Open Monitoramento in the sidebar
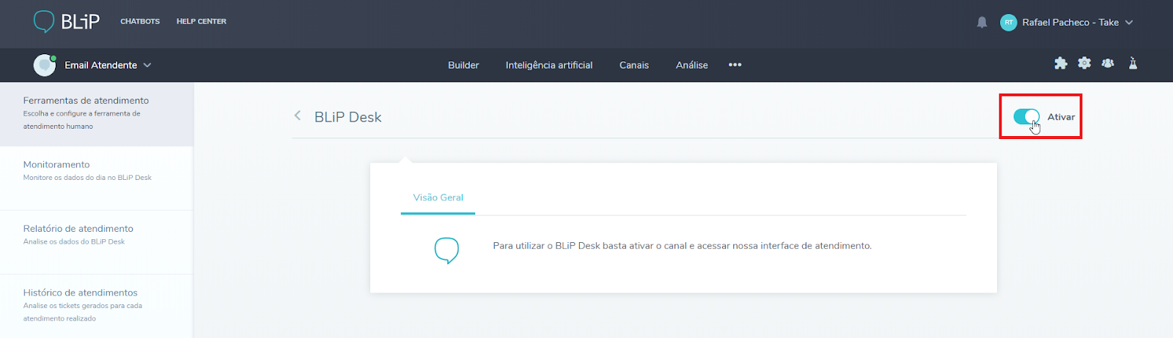Screen dimensions: 1173x338 pyautogui.click(x=97, y=178)
